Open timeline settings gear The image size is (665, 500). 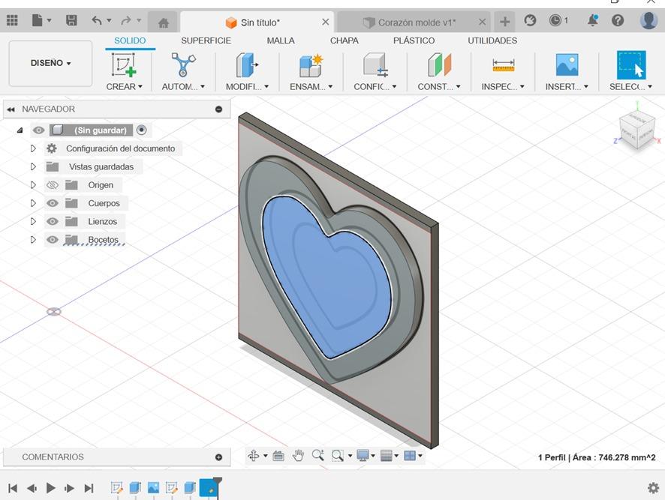pos(653,488)
